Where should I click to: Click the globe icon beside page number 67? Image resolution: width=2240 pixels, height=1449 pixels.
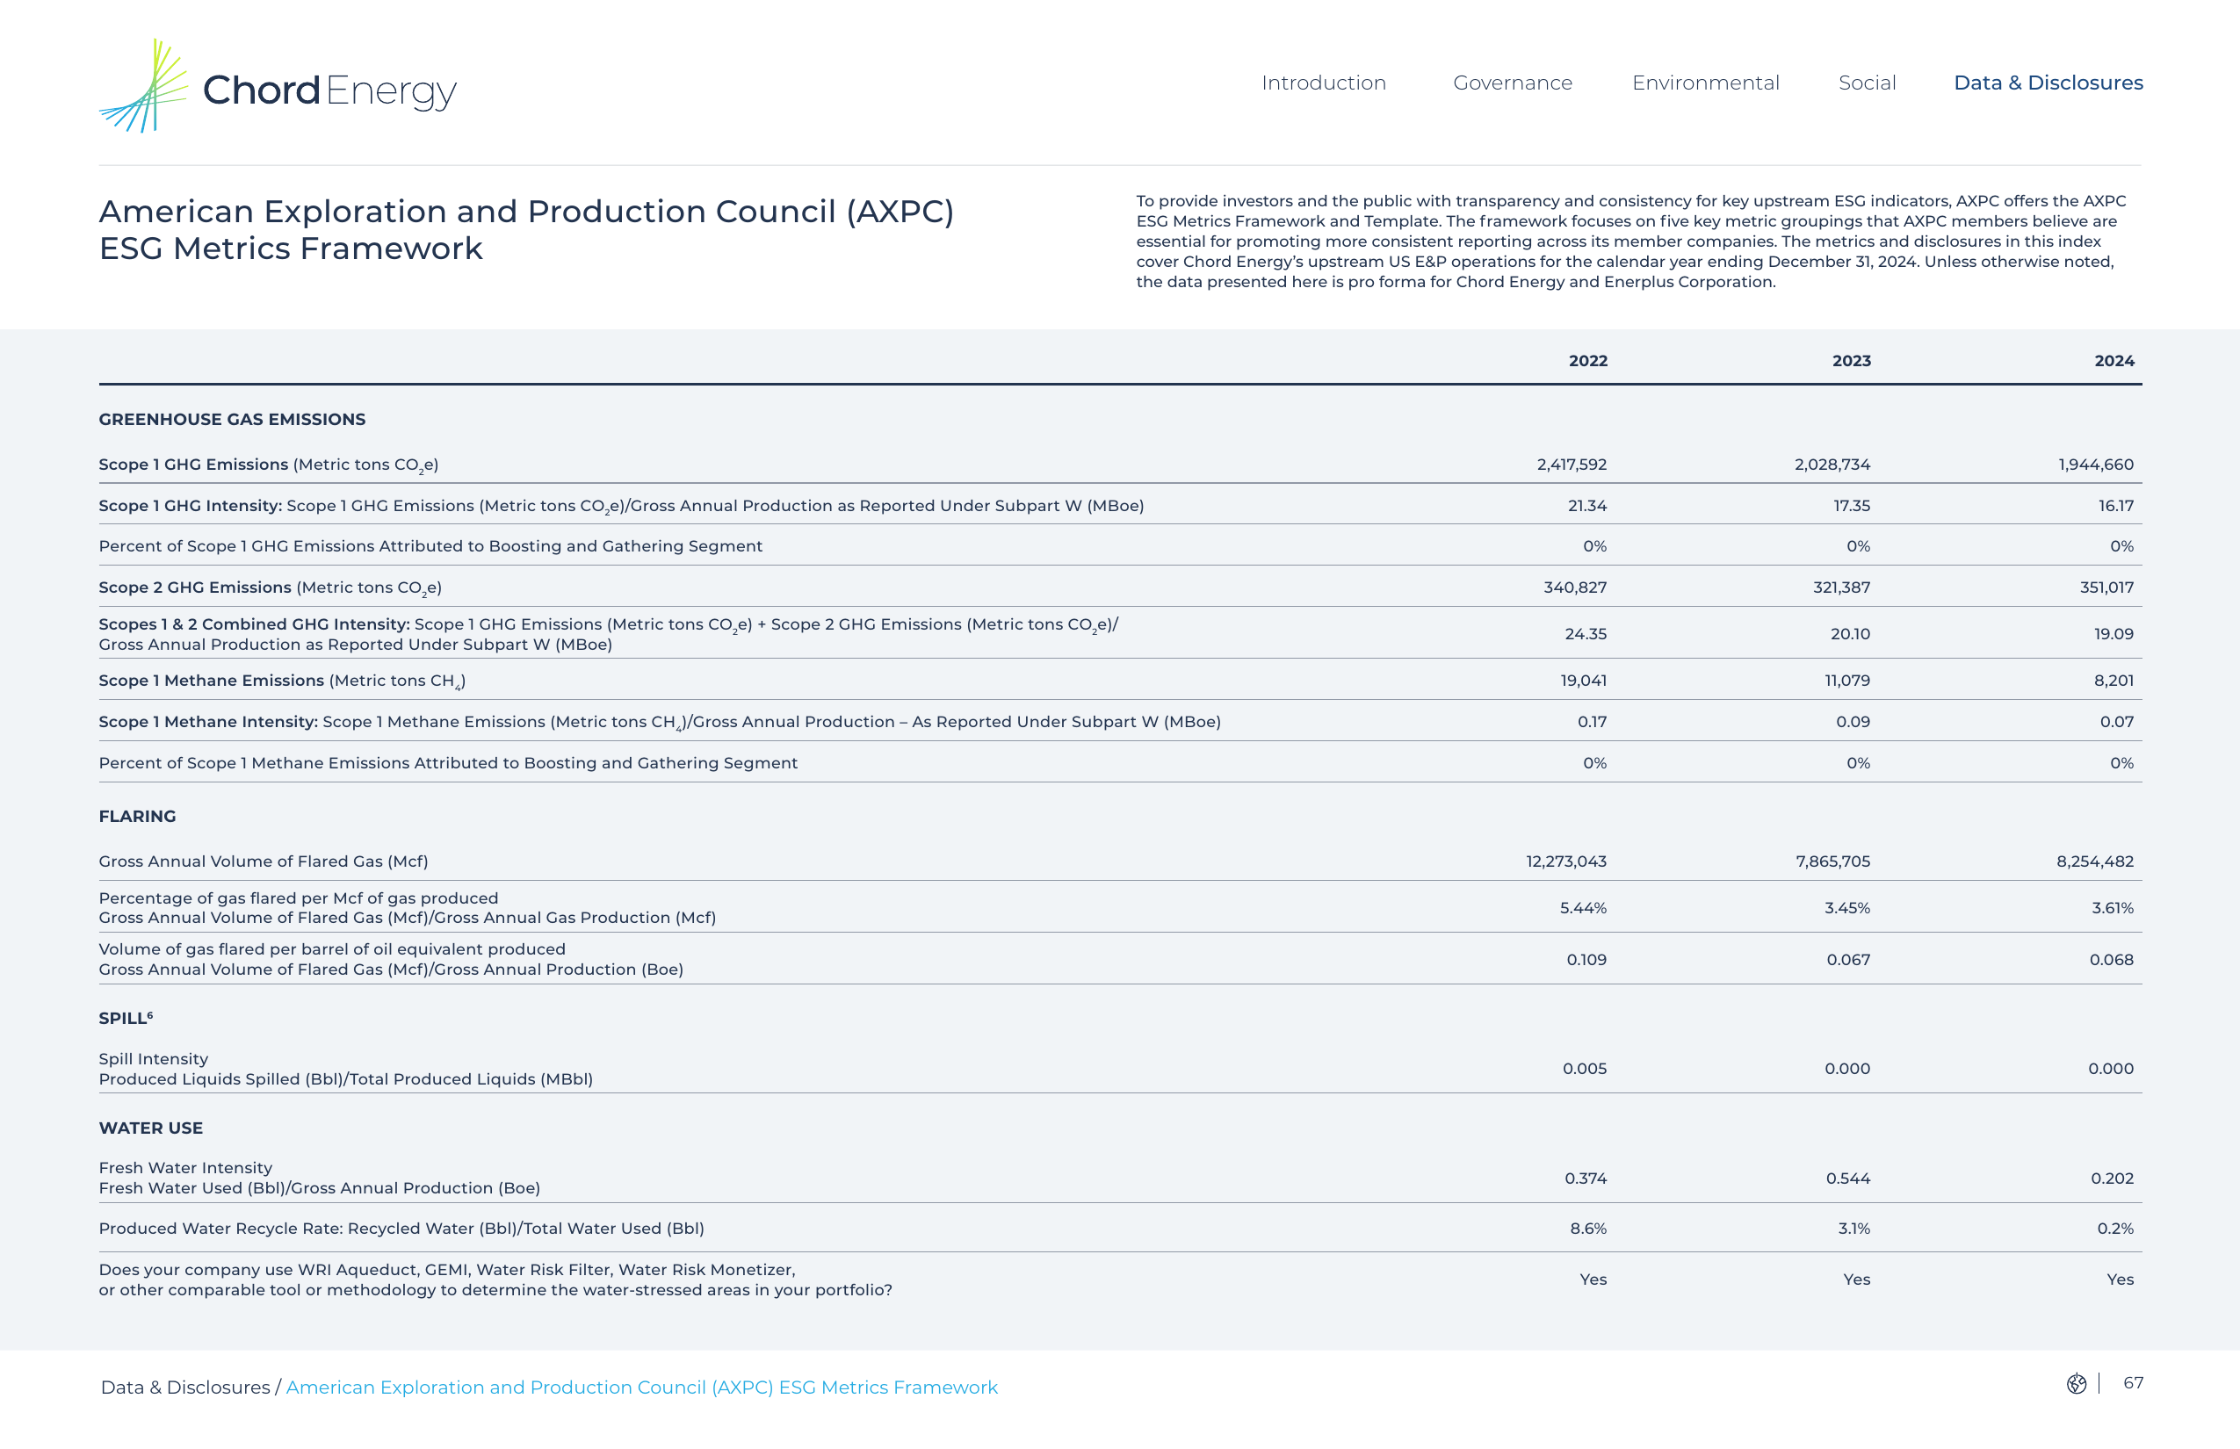pos(2077,1383)
